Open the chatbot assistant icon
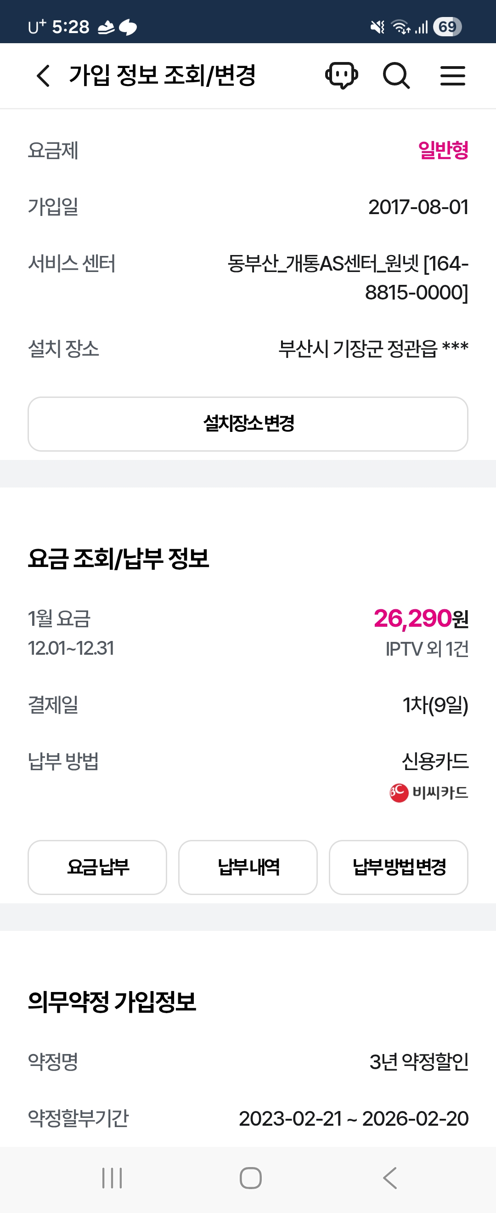The image size is (496, 1213). (x=341, y=75)
